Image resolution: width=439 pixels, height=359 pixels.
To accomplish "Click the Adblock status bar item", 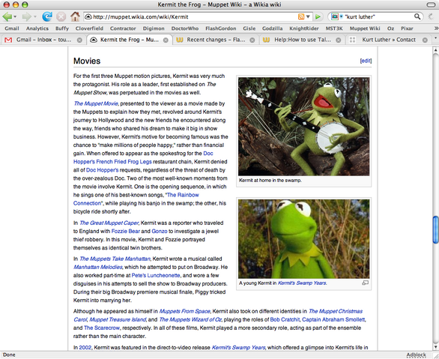I will coord(416,355).
